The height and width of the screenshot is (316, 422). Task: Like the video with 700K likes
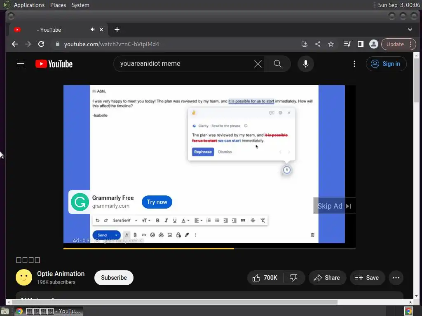point(265,278)
